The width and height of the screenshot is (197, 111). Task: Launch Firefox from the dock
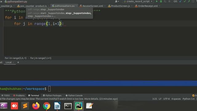(x=36, y=106)
